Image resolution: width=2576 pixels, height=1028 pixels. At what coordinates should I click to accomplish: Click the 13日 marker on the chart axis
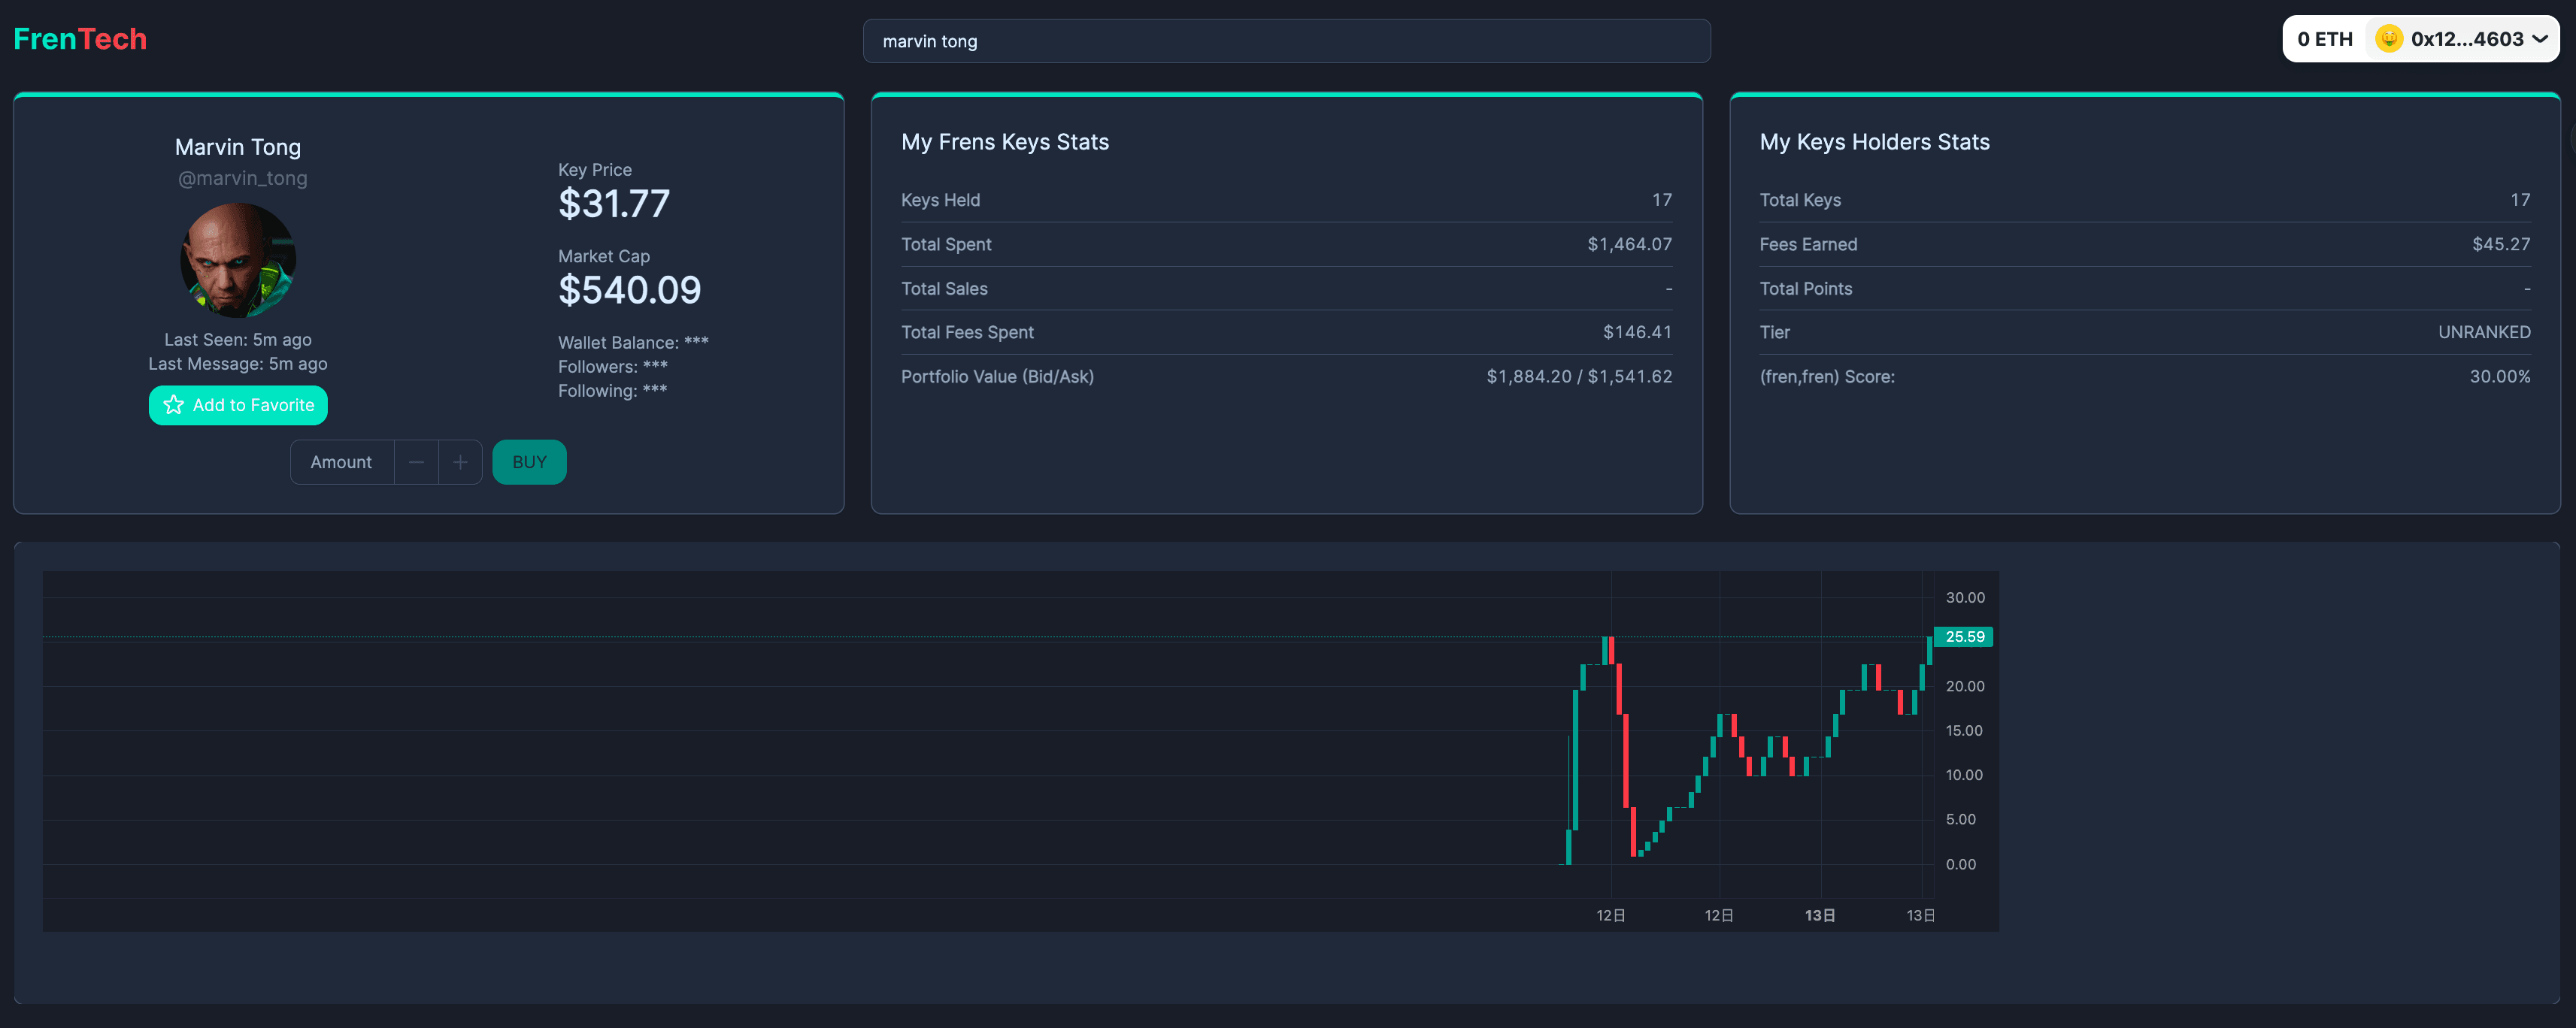click(x=1820, y=914)
